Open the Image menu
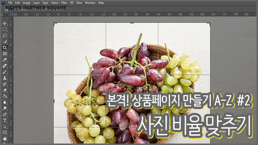The width and height of the screenshot is (258, 145). [26, 3]
